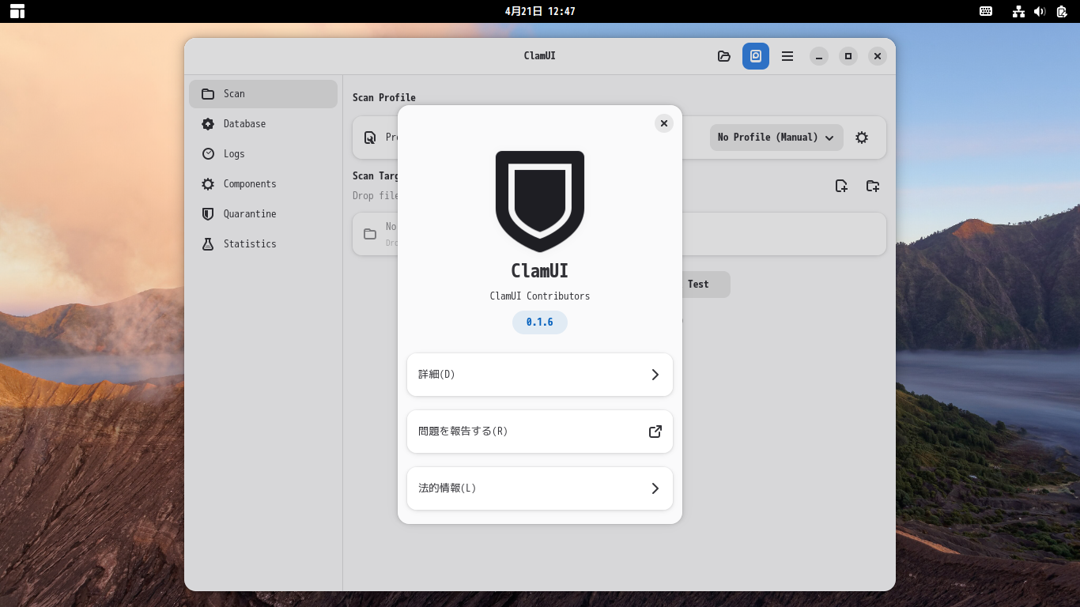Click the chevron on the 詳細(D) row
Viewport: 1080px width, 607px height.
coord(655,375)
